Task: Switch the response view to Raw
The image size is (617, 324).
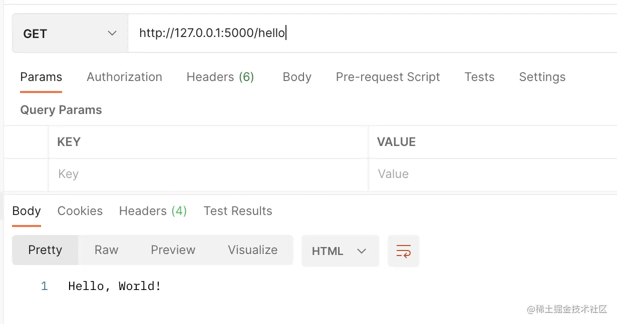Action: click(x=106, y=250)
